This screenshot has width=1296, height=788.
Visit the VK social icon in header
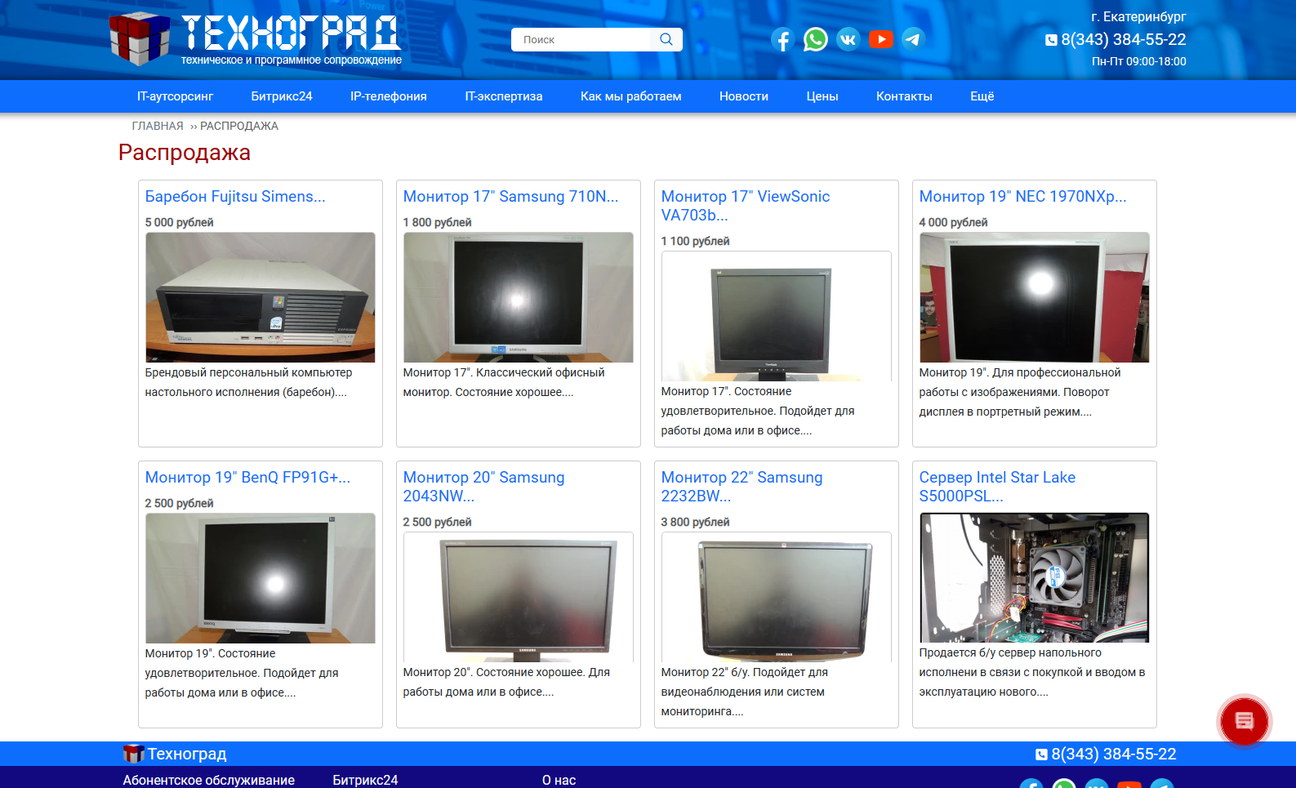848,39
